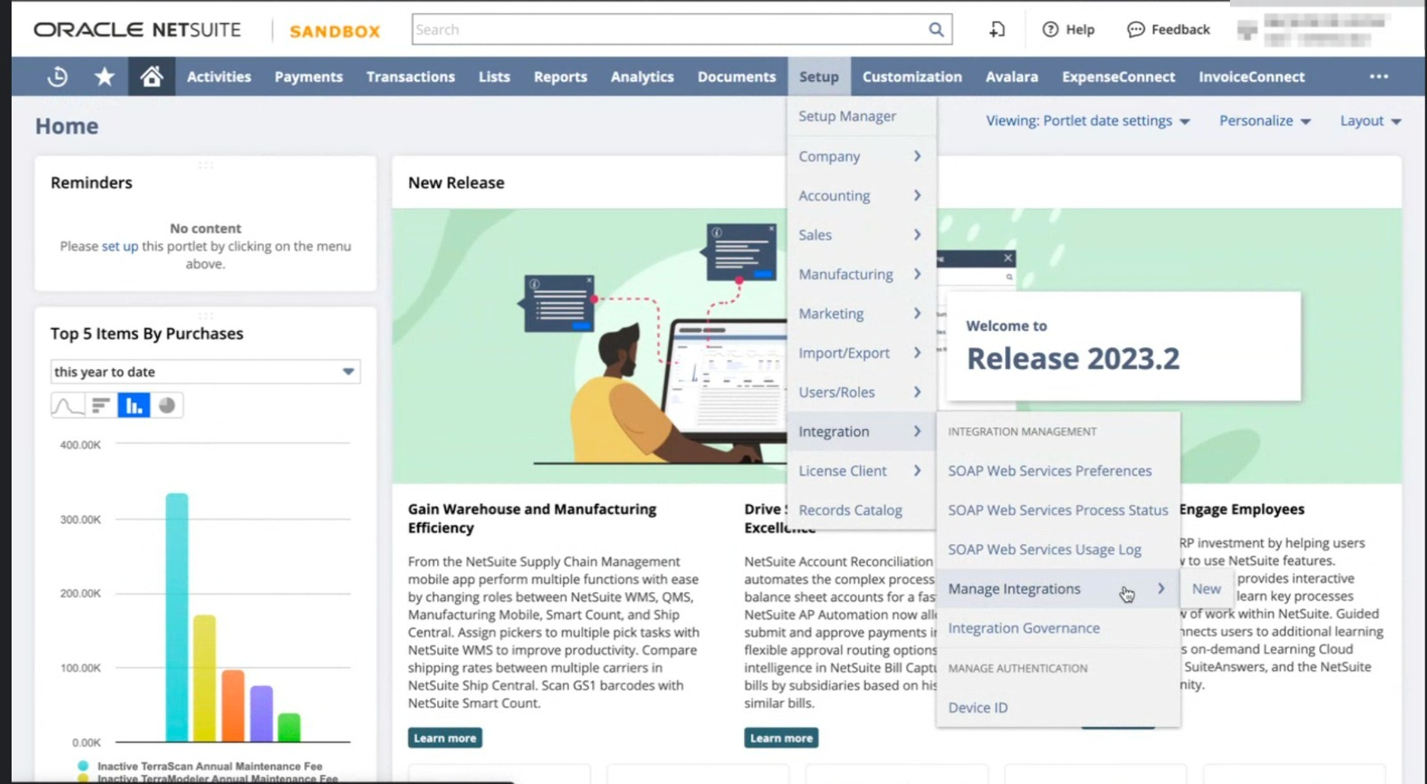Viewport: 1427px width, 784px height.
Task: Click the tallest cyan bar in chart
Action: point(177,615)
